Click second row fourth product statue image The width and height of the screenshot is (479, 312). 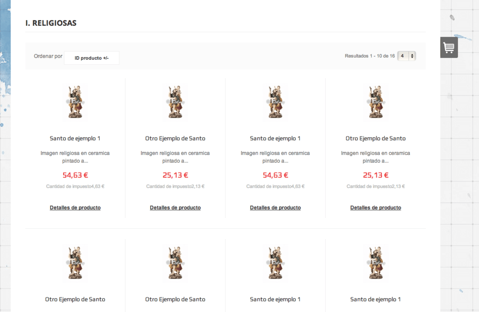[375, 263]
